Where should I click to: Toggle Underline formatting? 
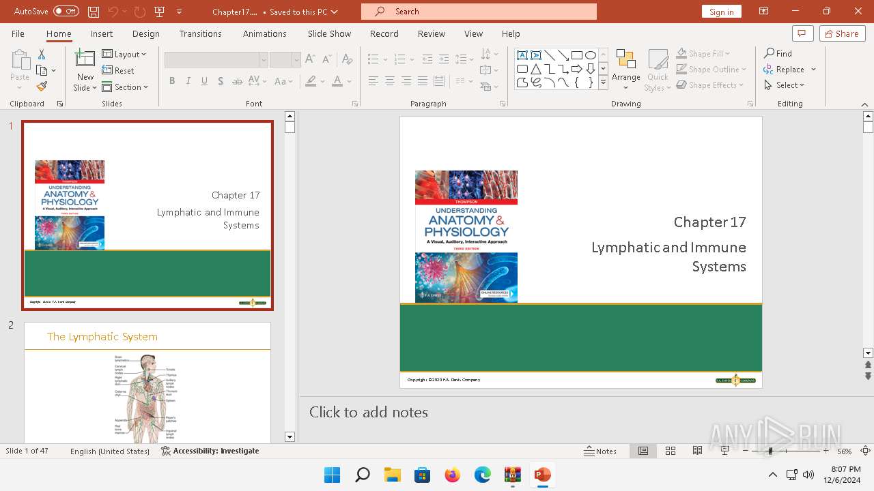[x=204, y=81]
